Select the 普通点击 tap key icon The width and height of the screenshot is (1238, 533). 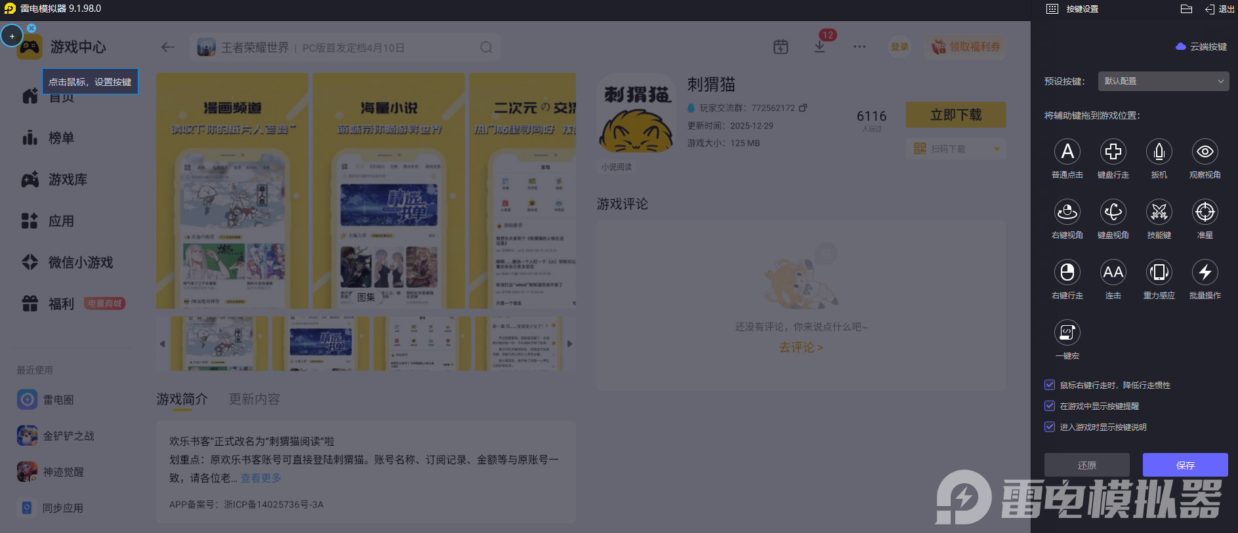tap(1067, 151)
